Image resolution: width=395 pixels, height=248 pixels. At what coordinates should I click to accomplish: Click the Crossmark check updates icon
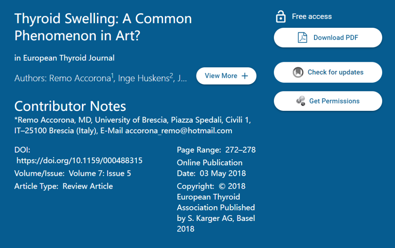point(298,72)
